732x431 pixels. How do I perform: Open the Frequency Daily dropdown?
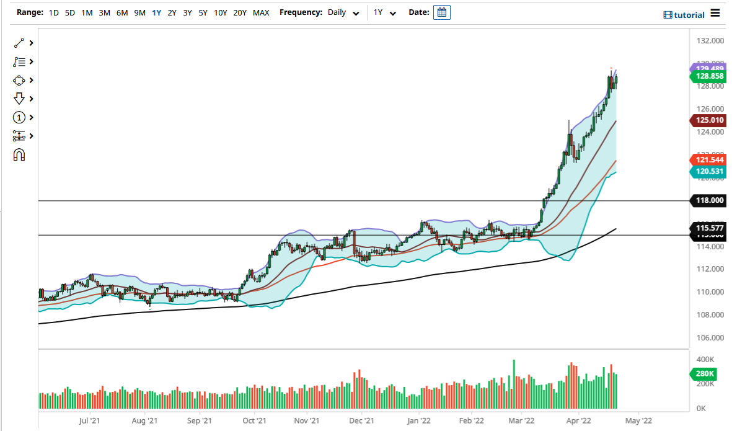coord(343,12)
